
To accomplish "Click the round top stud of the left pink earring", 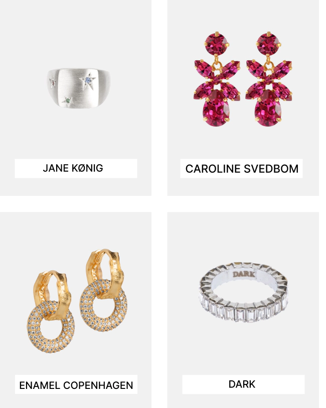I will [x=217, y=43].
